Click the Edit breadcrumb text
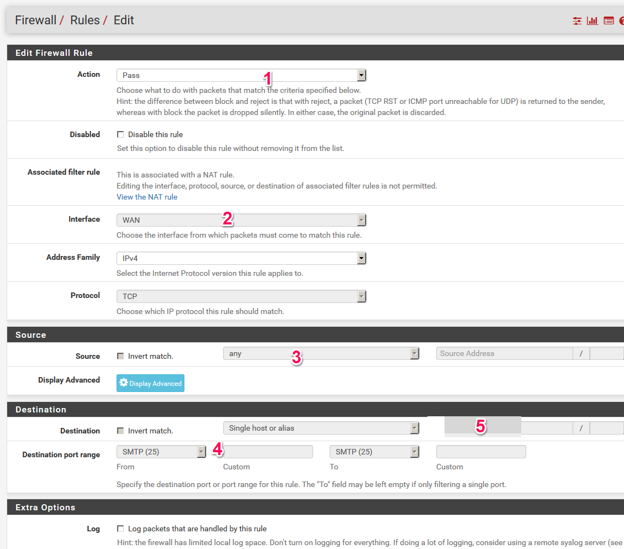The image size is (624, 549). [124, 20]
